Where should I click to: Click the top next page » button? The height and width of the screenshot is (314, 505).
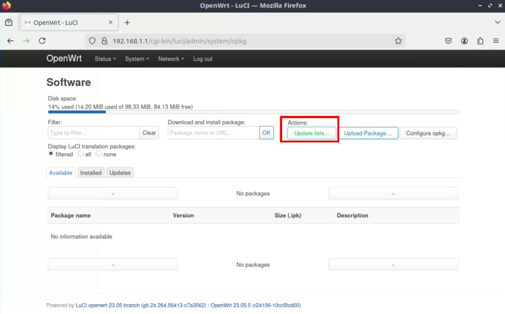click(x=393, y=194)
